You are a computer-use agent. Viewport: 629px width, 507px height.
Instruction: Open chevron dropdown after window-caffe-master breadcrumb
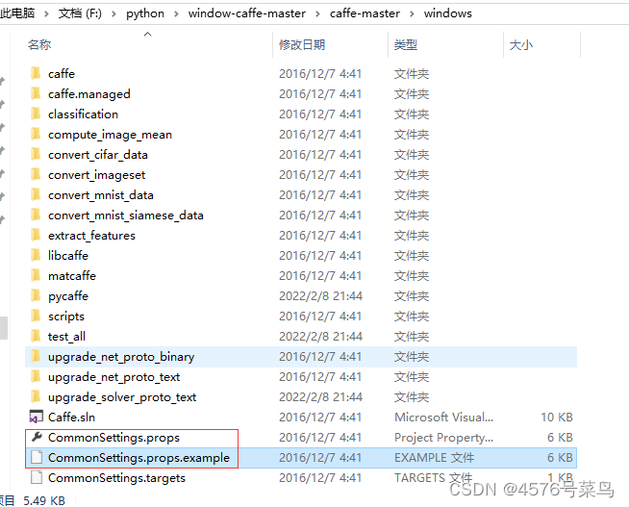click(x=317, y=14)
